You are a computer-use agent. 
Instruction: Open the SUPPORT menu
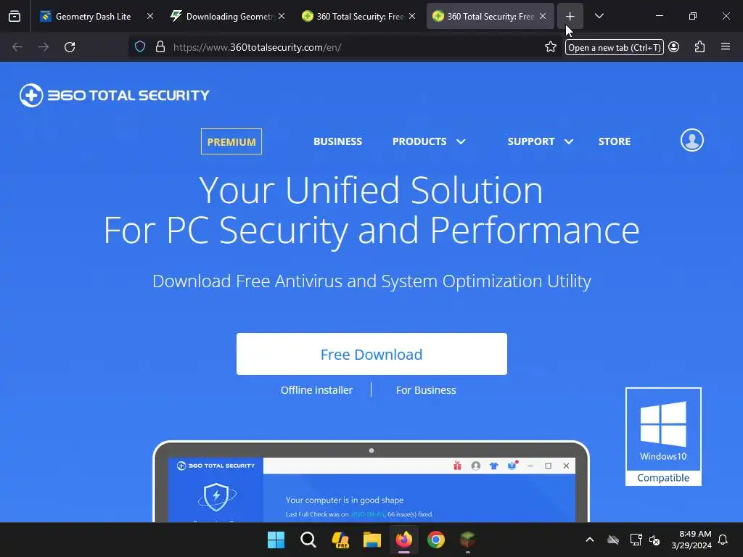[530, 141]
